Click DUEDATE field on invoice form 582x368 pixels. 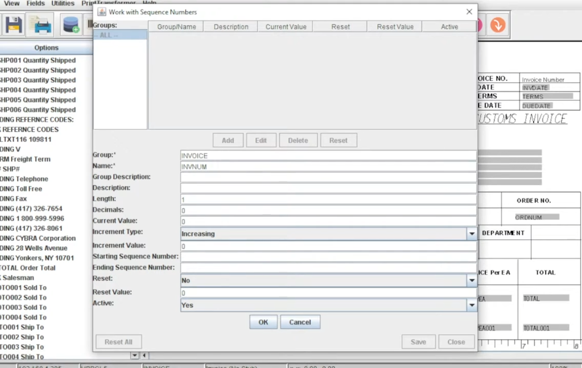(x=537, y=106)
